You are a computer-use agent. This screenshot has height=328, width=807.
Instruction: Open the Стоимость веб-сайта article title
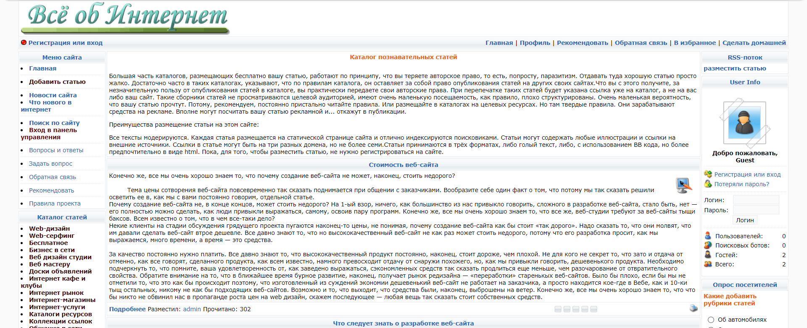click(x=403, y=165)
